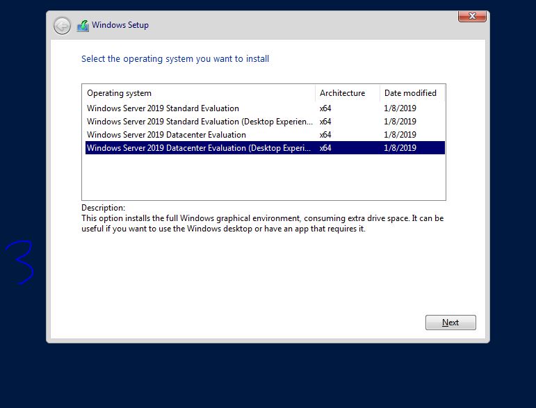The width and height of the screenshot is (536, 408).
Task: Click the Architecture column header
Action: tap(348, 93)
